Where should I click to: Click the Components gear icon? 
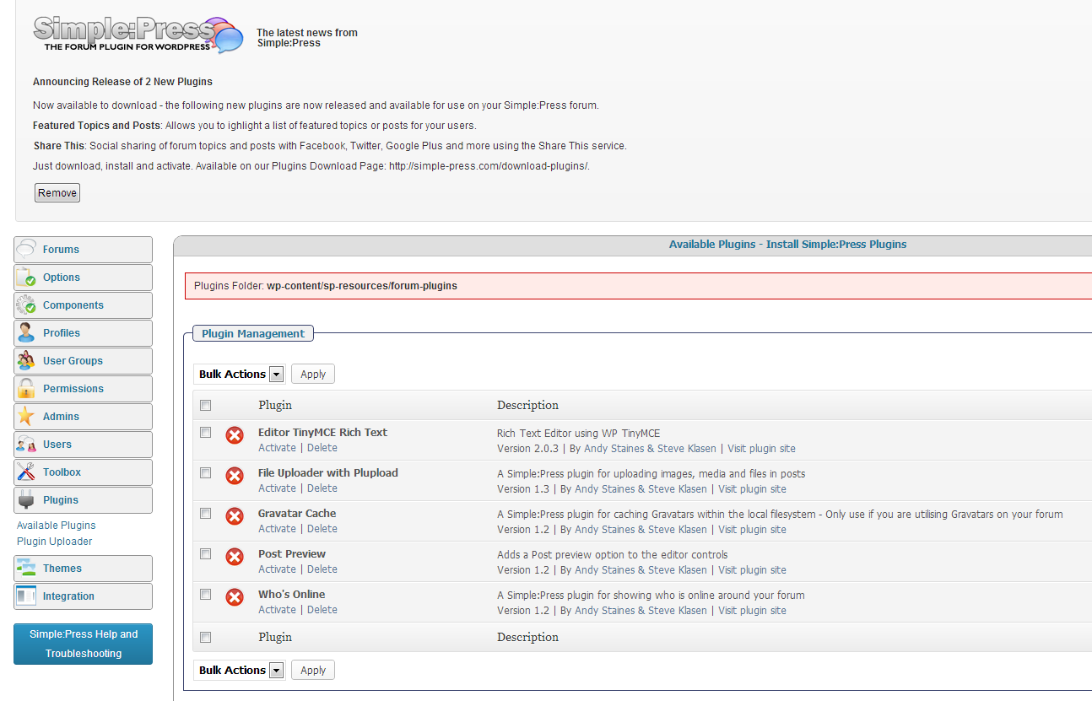tap(26, 305)
